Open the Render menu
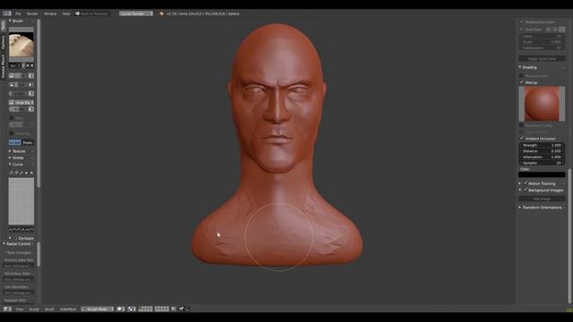 32,13
